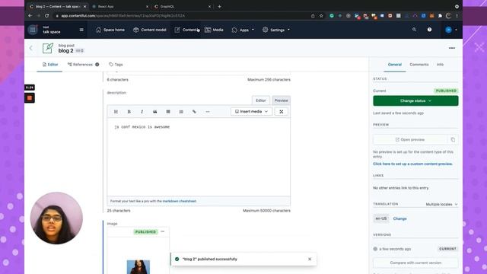
Task: Open image asset actions ellipsis menu
Action: [x=163, y=231]
